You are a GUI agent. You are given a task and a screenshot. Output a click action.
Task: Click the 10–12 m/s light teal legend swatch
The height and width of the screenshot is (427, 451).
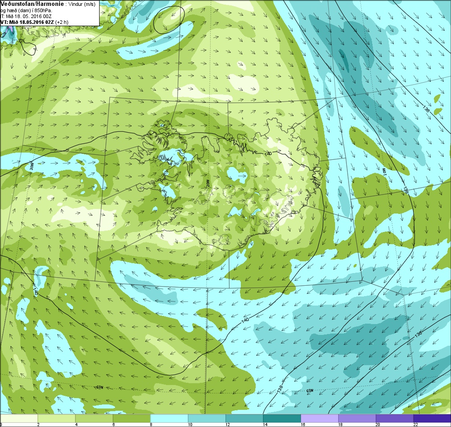click(x=207, y=418)
